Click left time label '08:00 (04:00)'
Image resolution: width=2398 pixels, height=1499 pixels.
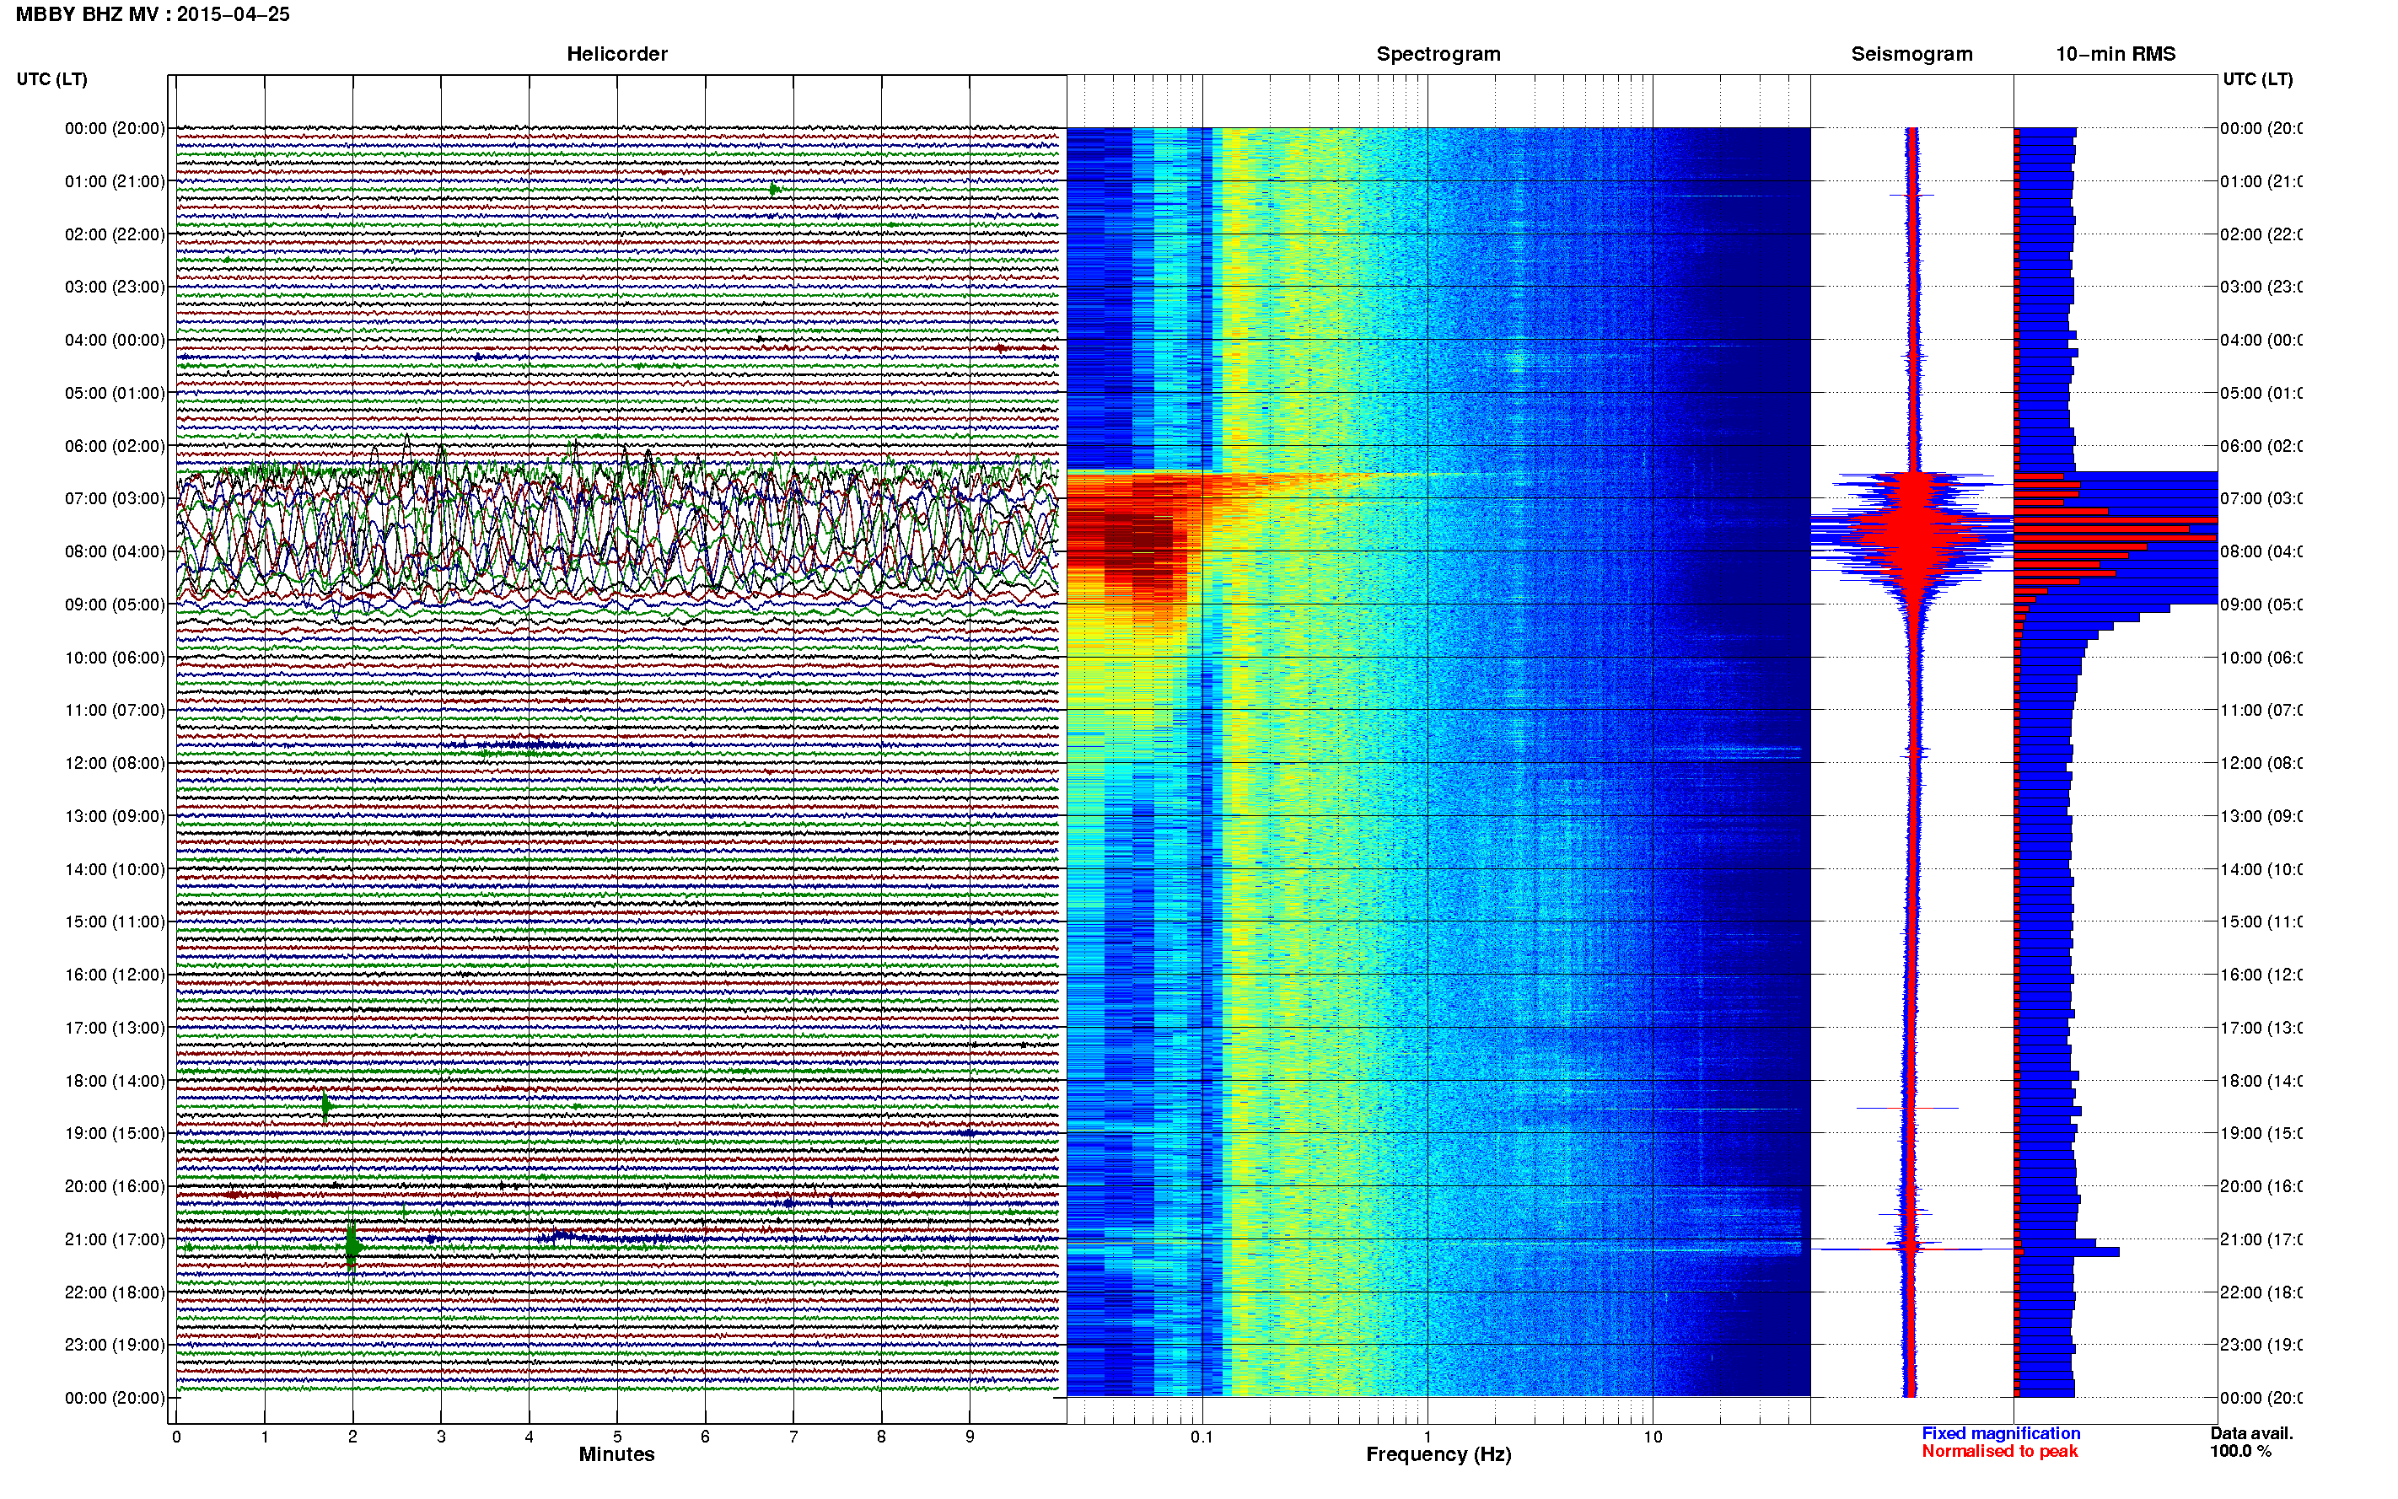coord(115,551)
